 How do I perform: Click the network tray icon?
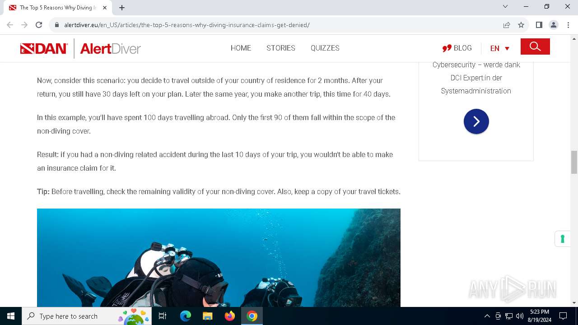(x=509, y=316)
